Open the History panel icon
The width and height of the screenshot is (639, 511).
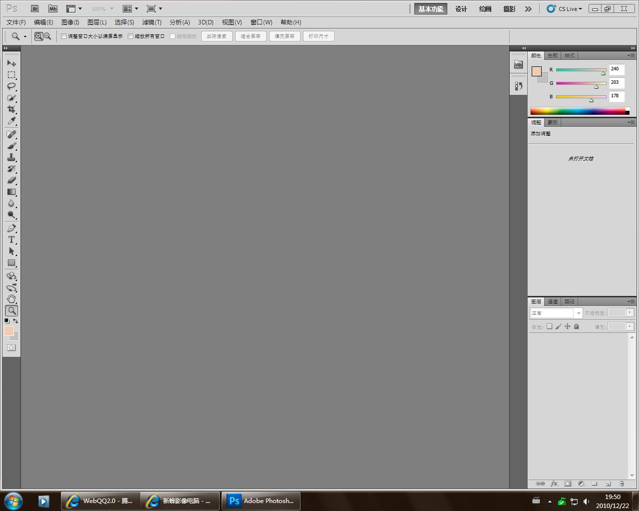tap(518, 86)
